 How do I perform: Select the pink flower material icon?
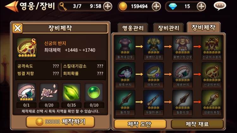coord(49,92)
